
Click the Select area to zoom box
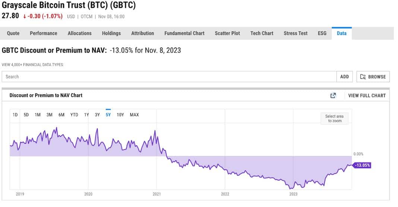point(334,118)
